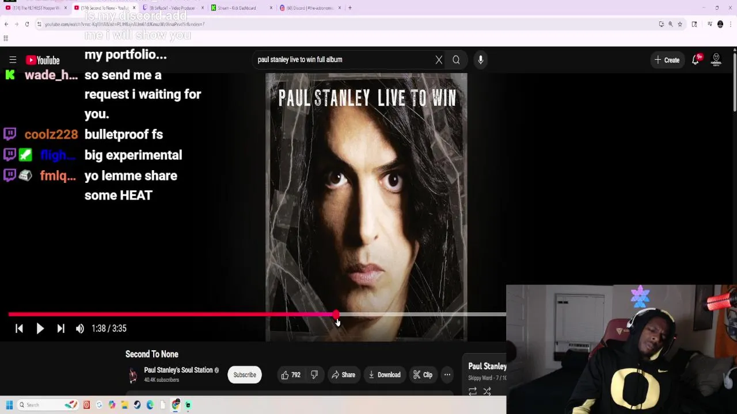Dislike the video with thumbs-down
Screen dimensions: 737x414
[314, 375]
